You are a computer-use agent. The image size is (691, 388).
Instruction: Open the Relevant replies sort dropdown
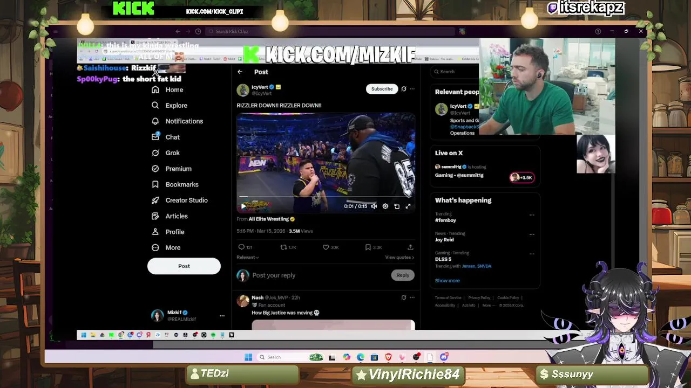[247, 258]
